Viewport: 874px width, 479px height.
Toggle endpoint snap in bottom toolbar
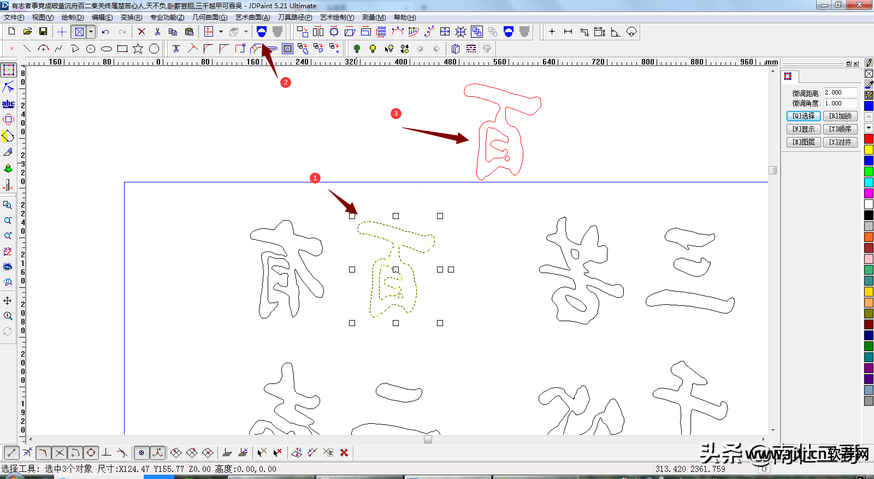click(x=11, y=453)
